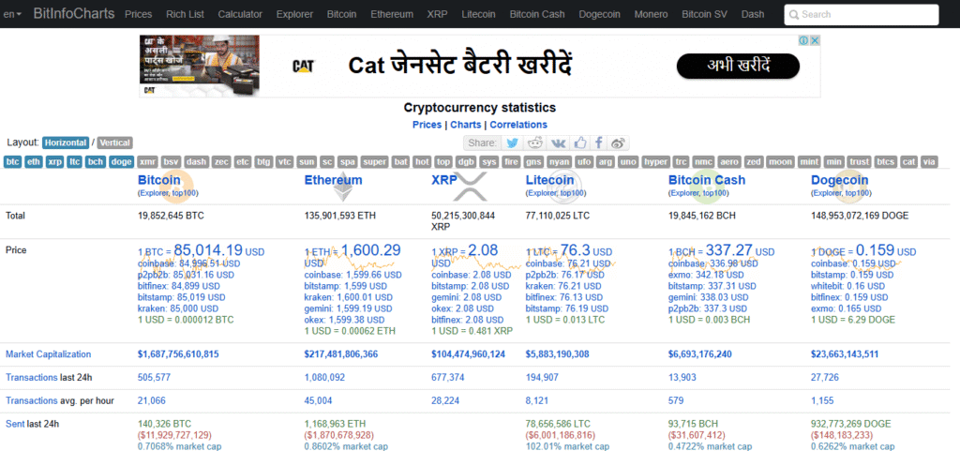Open the Ethereum column heading link
This screenshot has height=451, width=960.
click(x=333, y=180)
